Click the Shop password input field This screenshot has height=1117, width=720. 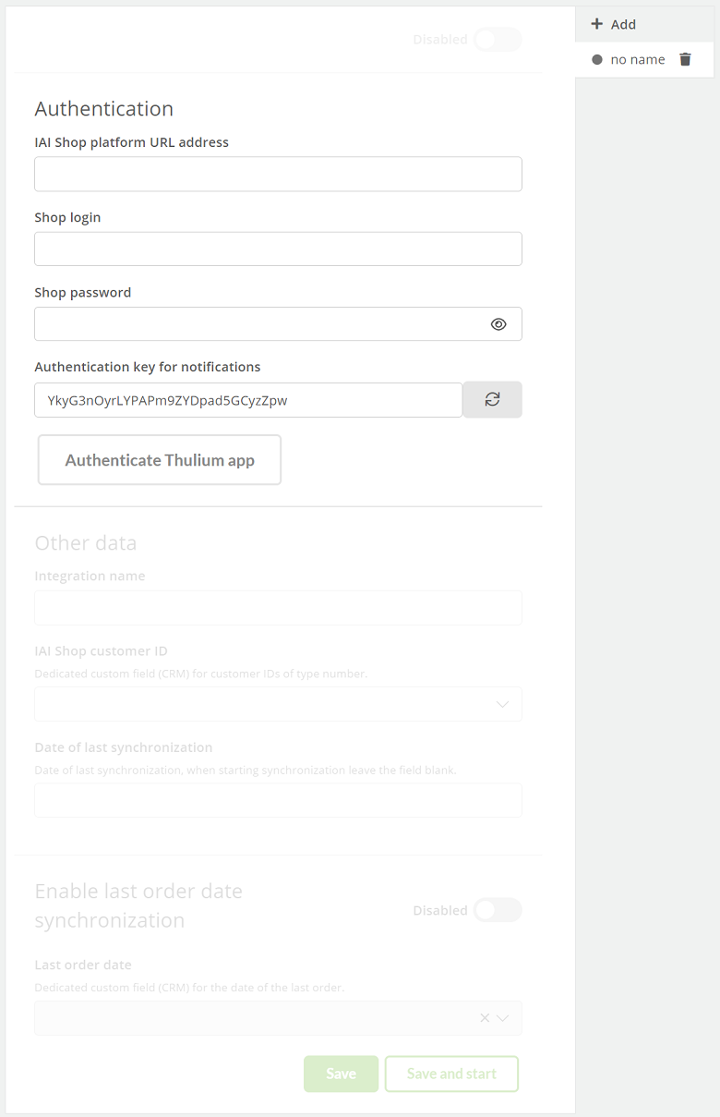pyautogui.click(x=258, y=323)
